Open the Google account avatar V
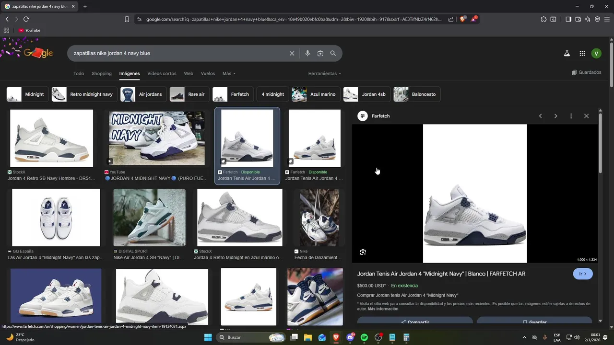 point(596,54)
